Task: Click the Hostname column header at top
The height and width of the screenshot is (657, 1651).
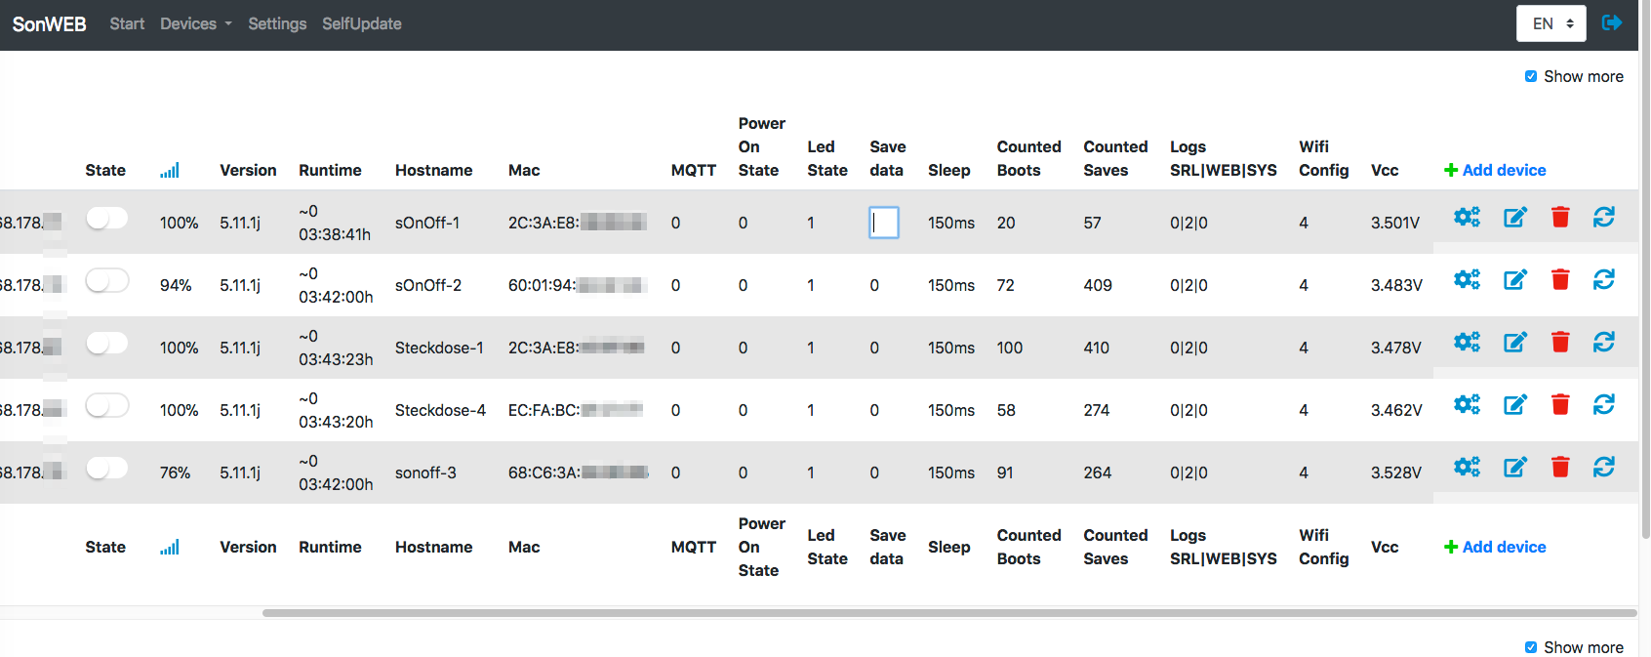Action: click(x=433, y=170)
